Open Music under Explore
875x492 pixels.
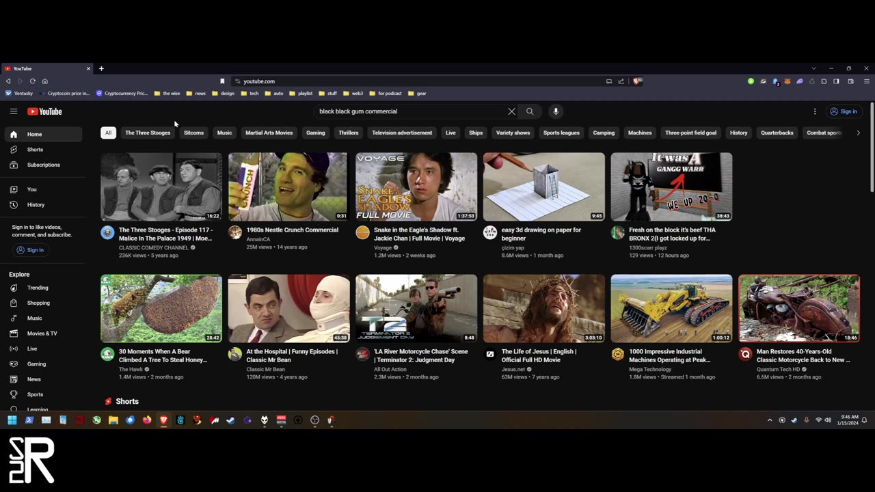(x=44, y=318)
